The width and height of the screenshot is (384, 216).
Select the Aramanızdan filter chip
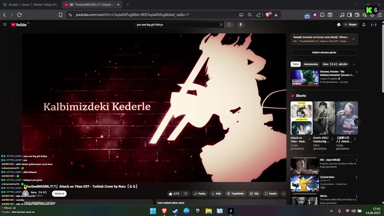(311, 64)
